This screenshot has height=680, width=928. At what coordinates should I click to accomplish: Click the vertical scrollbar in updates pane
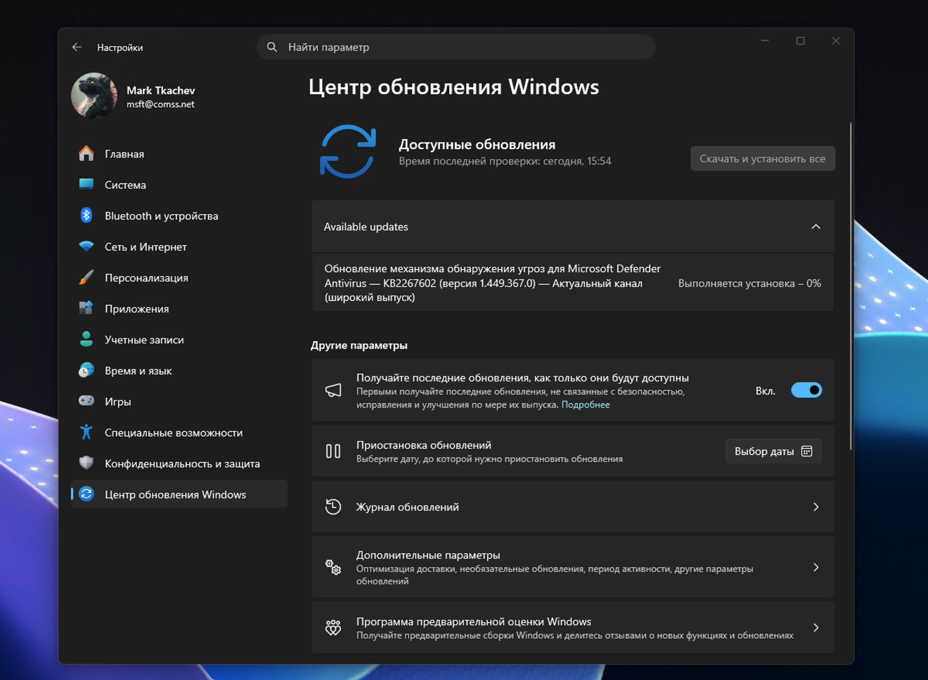tap(850, 286)
